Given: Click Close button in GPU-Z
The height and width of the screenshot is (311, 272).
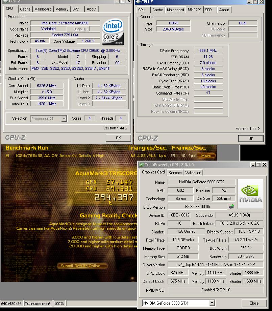Looking at the screenshot, I should click(254, 303).
